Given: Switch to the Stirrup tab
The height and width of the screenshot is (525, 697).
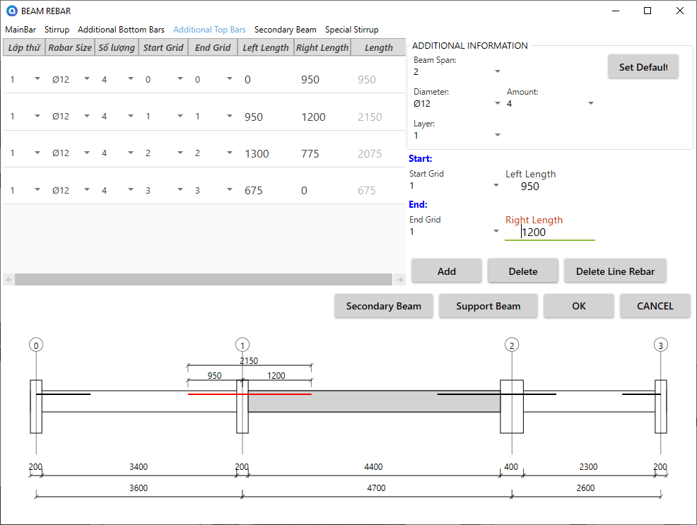Looking at the screenshot, I should coord(57,30).
